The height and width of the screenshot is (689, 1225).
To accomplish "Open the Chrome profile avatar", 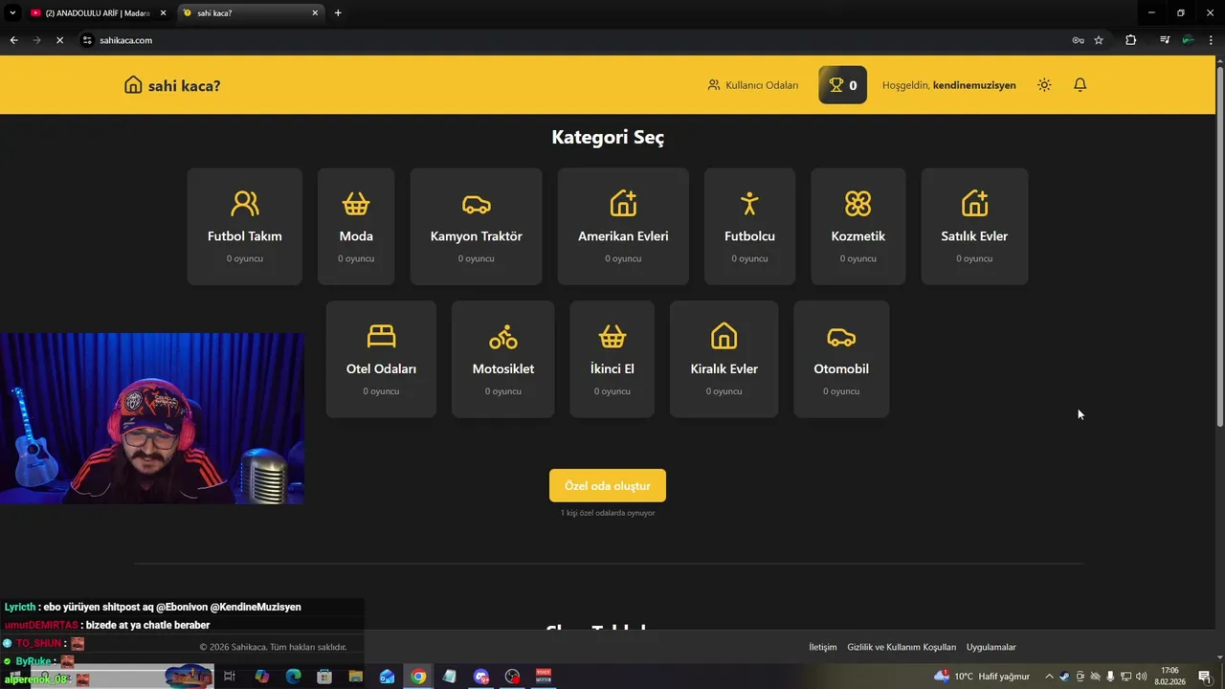I will point(1188,40).
